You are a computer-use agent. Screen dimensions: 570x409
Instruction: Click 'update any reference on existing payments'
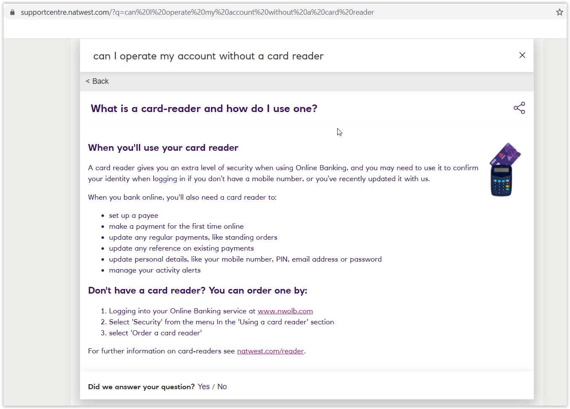pos(181,249)
